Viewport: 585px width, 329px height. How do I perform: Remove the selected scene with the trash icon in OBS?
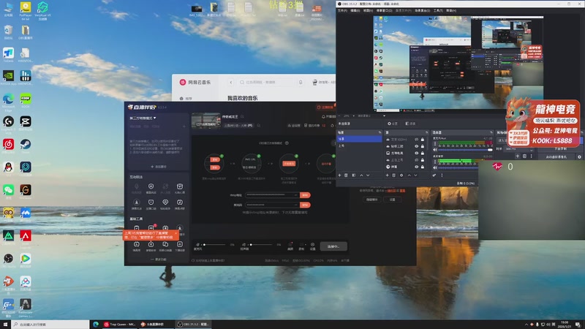pos(346,175)
